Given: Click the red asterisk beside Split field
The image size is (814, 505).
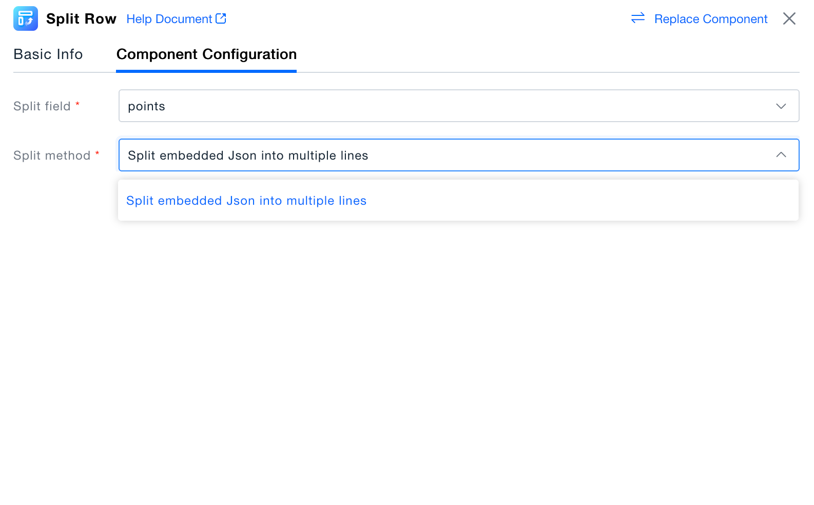Looking at the screenshot, I should [77, 104].
